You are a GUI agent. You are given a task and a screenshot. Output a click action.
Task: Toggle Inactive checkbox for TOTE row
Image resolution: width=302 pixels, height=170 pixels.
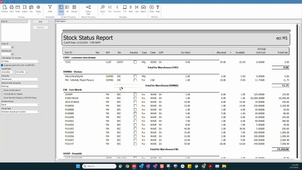[x=135, y=62]
